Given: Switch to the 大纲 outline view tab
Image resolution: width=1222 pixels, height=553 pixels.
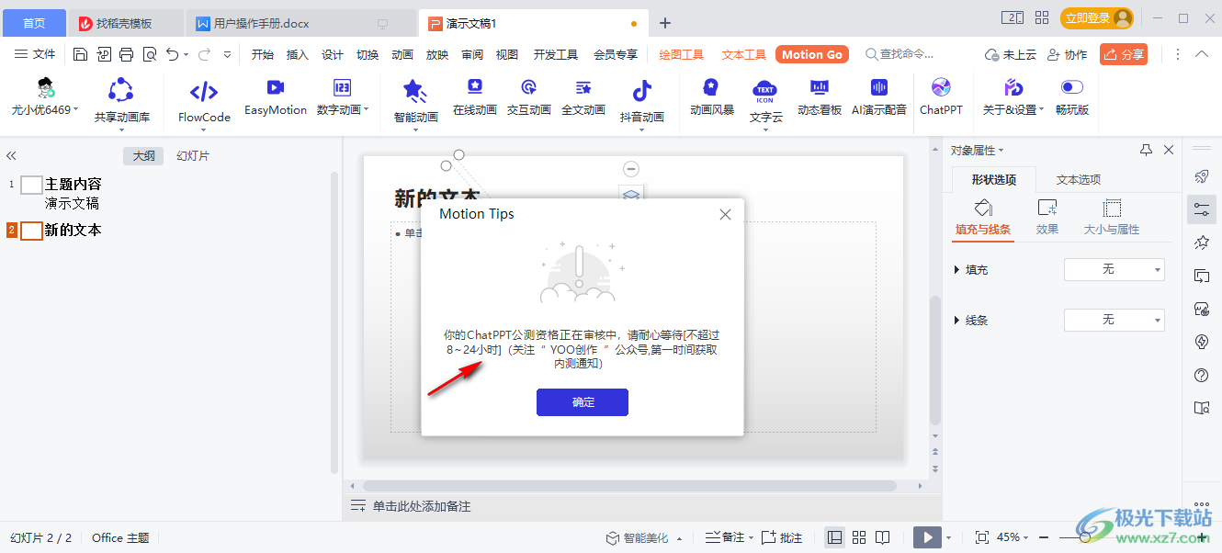Looking at the screenshot, I should tap(143, 156).
